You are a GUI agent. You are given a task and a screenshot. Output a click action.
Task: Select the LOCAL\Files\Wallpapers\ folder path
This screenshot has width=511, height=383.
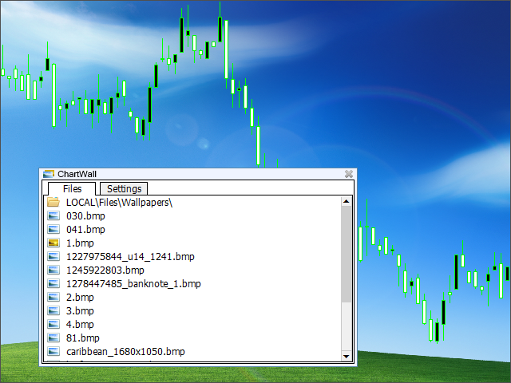pyautogui.click(x=119, y=202)
